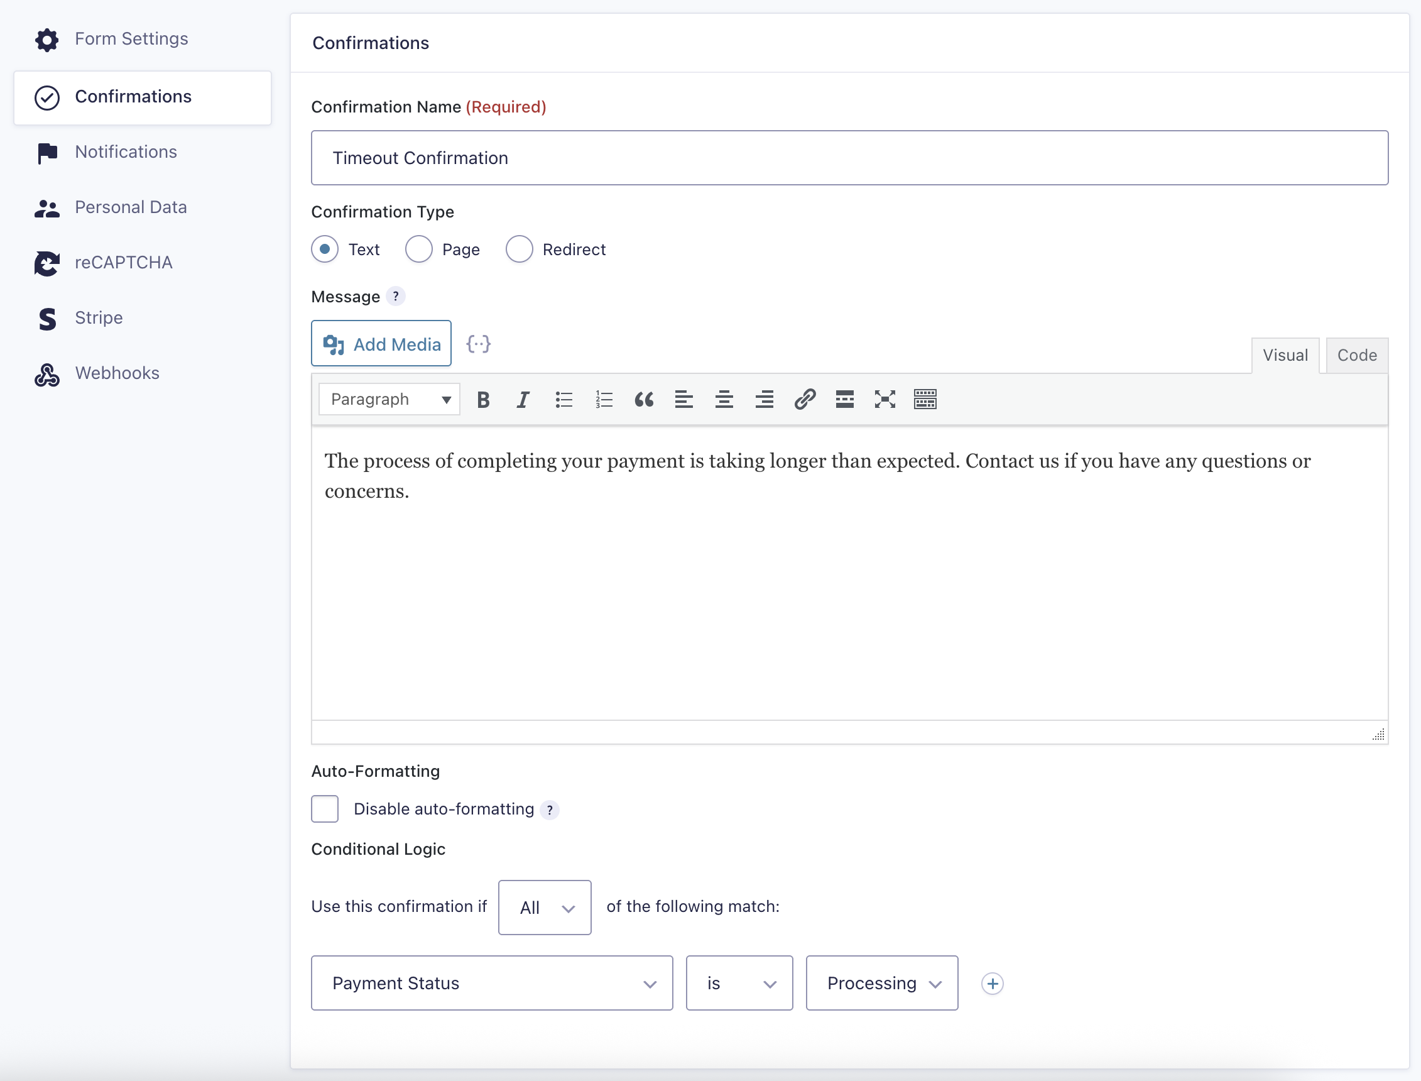Select the Redirect confirmation type

pyautogui.click(x=519, y=249)
